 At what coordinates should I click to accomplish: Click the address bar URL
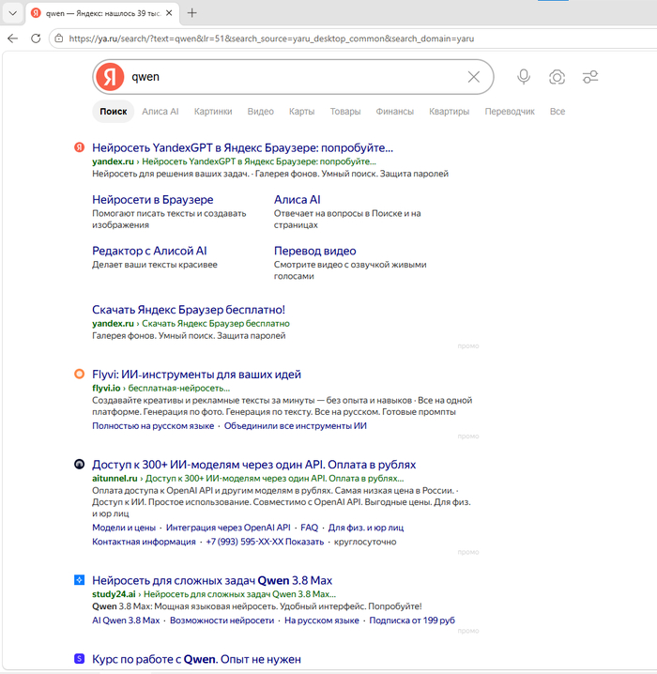pyautogui.click(x=271, y=38)
